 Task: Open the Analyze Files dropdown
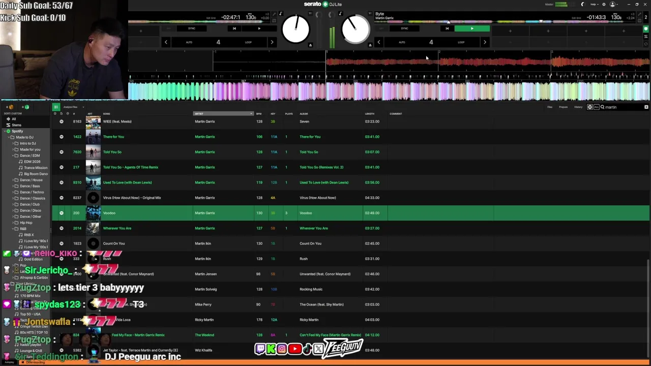pyautogui.click(x=73, y=107)
